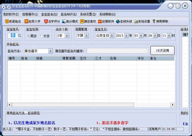
Task: Click the 试用用户 status bar text
Action: coord(154,129)
